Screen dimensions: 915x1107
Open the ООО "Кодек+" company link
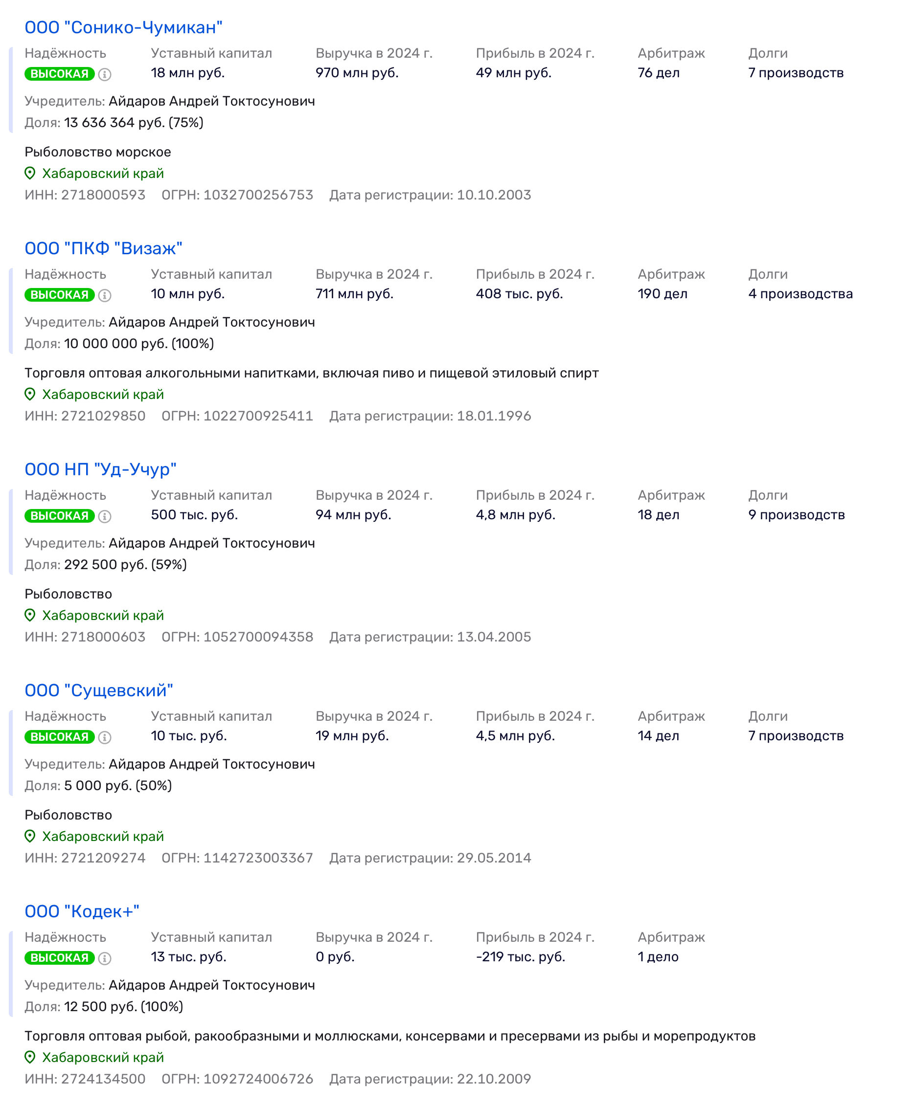click(82, 911)
